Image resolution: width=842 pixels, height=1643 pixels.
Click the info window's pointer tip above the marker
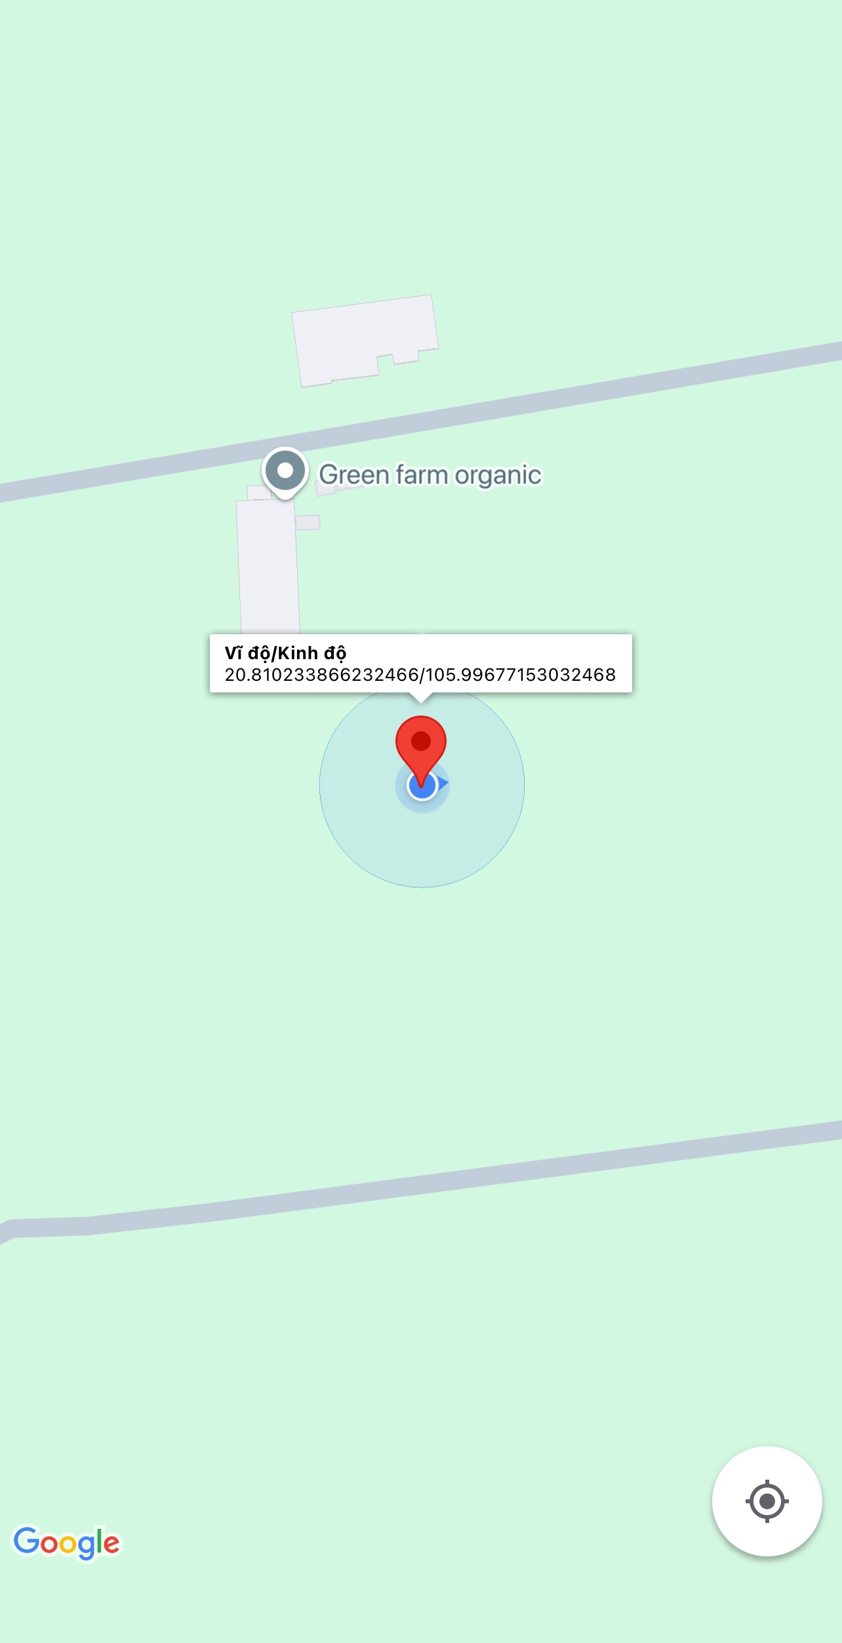point(421,699)
